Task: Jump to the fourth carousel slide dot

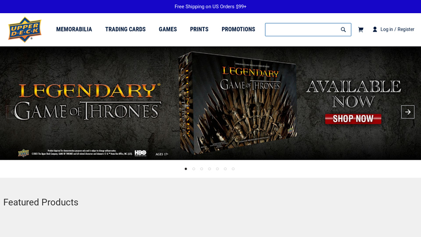Action: 209,169
